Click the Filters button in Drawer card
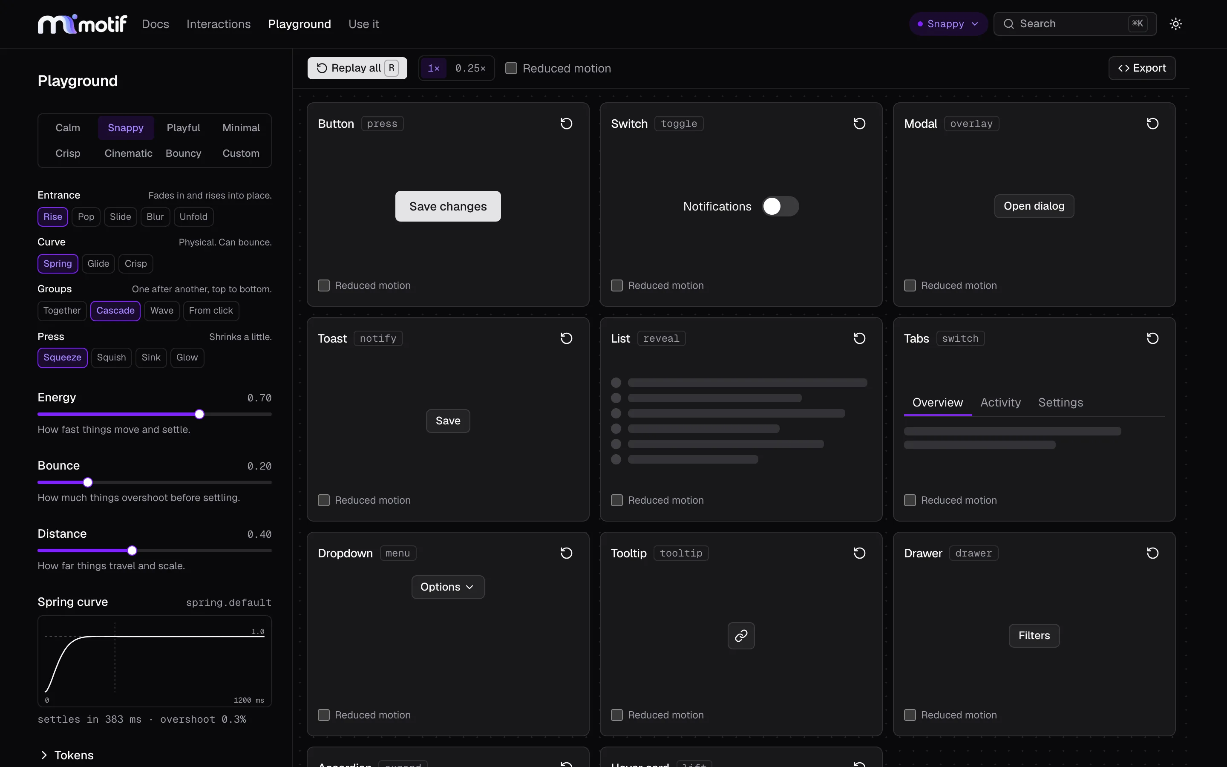Viewport: 1227px width, 767px height. (1034, 636)
